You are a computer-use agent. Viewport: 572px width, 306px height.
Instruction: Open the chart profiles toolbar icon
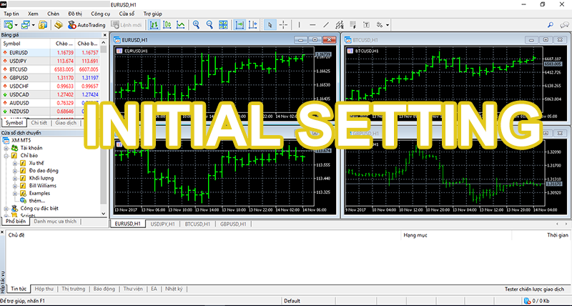point(25,25)
